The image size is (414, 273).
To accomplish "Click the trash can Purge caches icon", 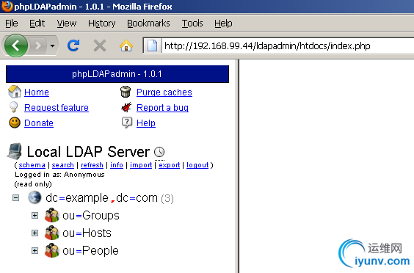I will click(126, 92).
